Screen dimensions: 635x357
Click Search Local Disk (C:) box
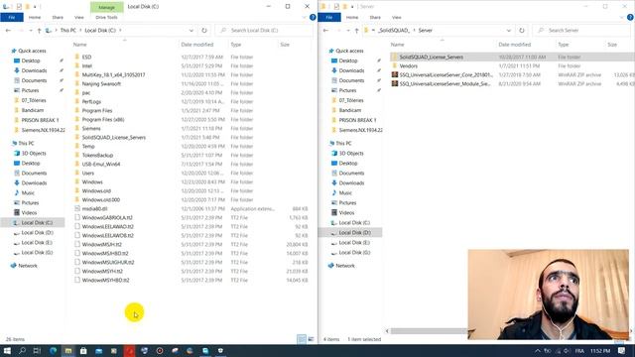pos(264,31)
